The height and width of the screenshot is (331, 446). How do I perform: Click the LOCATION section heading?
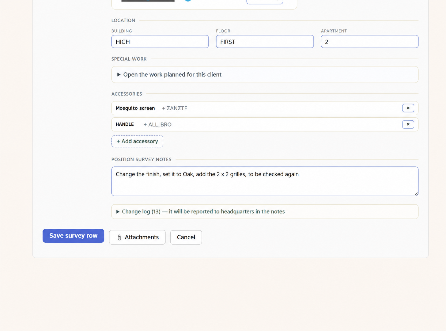[123, 21]
